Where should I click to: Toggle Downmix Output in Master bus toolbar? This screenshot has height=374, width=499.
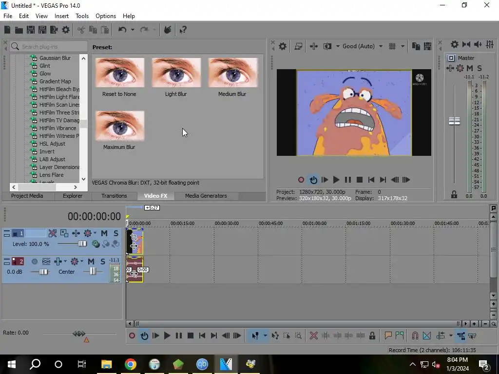click(x=466, y=44)
